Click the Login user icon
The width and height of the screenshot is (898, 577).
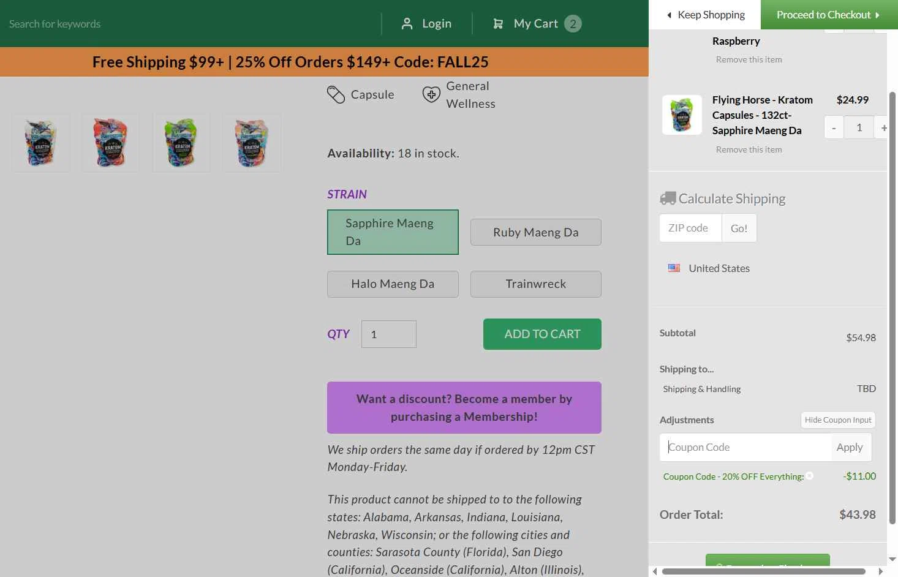point(407,24)
